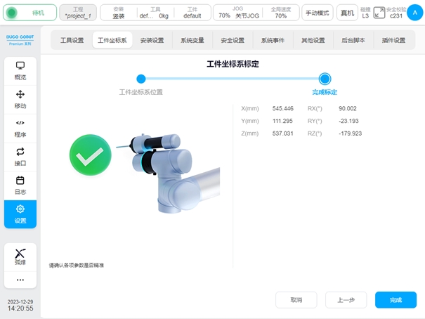Viewport: 425px width, 319px height.
Task: Select the 设置 settings sidebar icon
Action: [20, 214]
